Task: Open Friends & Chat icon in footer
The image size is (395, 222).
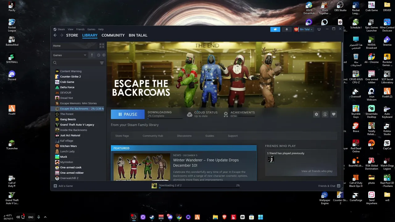Action: pos(339,186)
